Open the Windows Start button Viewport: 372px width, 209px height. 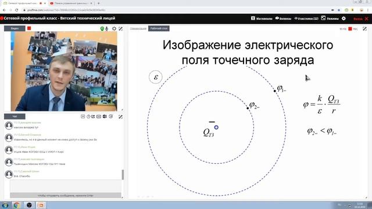5,205
